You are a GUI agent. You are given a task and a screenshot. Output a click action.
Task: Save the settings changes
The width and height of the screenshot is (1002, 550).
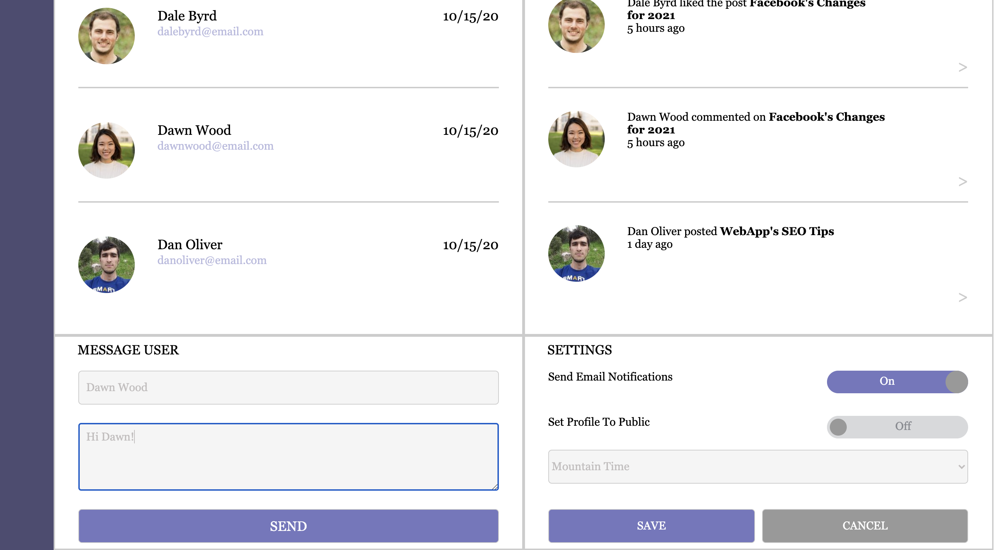651,526
